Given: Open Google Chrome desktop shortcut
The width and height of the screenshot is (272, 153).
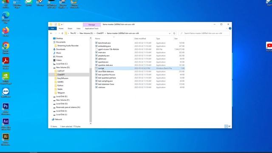Looking at the screenshot, I should pos(6,48).
